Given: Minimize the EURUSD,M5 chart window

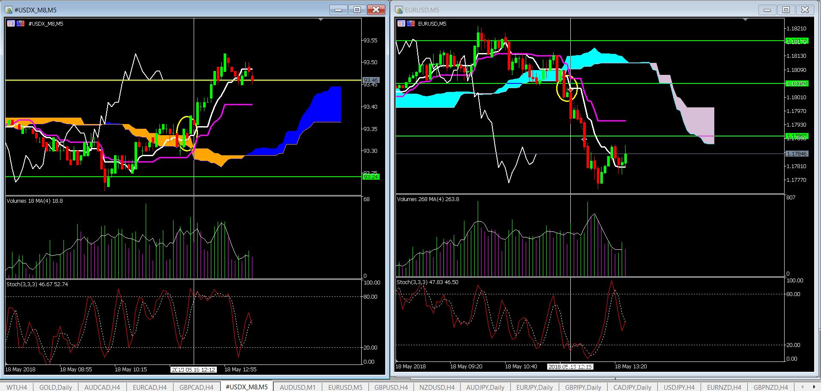Looking at the screenshot, I should point(767,10).
